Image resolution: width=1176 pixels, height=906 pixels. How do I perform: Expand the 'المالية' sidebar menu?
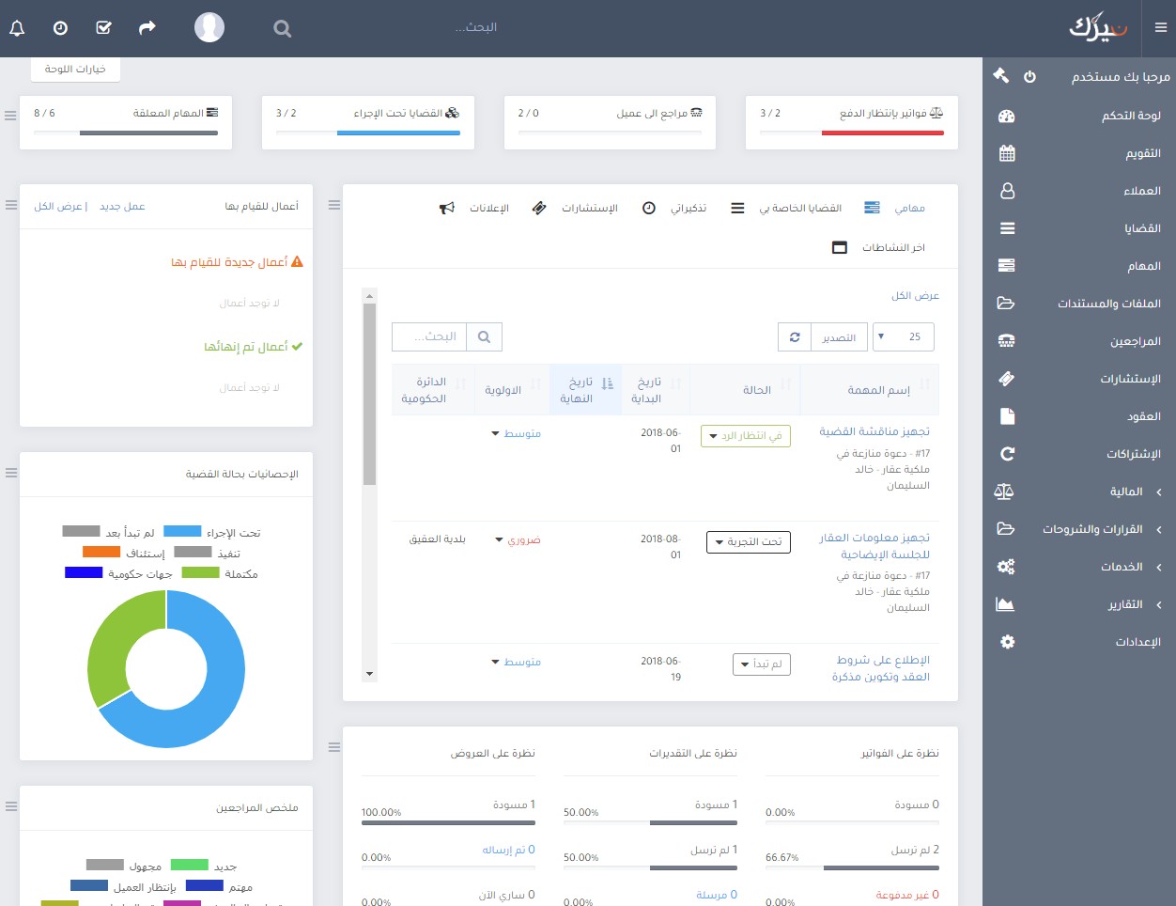[x=1126, y=492]
